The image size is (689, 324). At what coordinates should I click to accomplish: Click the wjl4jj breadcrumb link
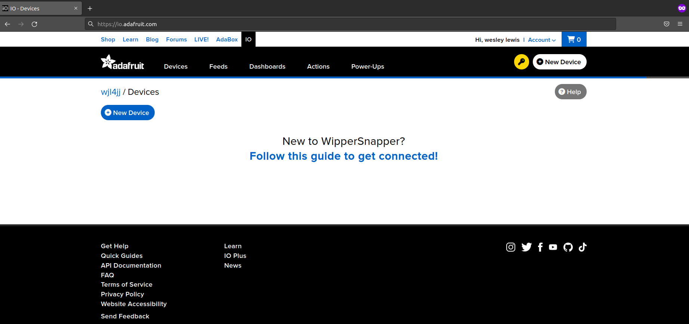coord(111,92)
